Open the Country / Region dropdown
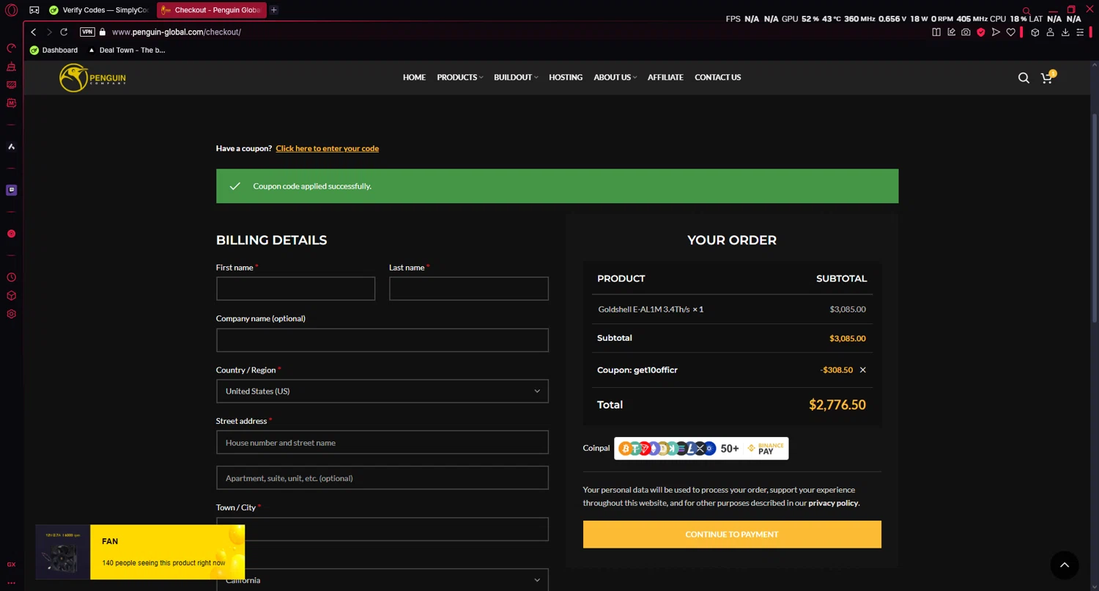Viewport: 1099px width, 591px height. (382, 392)
